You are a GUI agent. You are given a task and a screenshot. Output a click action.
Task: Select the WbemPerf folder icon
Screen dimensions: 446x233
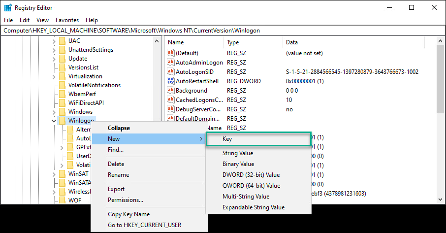tap(62, 94)
